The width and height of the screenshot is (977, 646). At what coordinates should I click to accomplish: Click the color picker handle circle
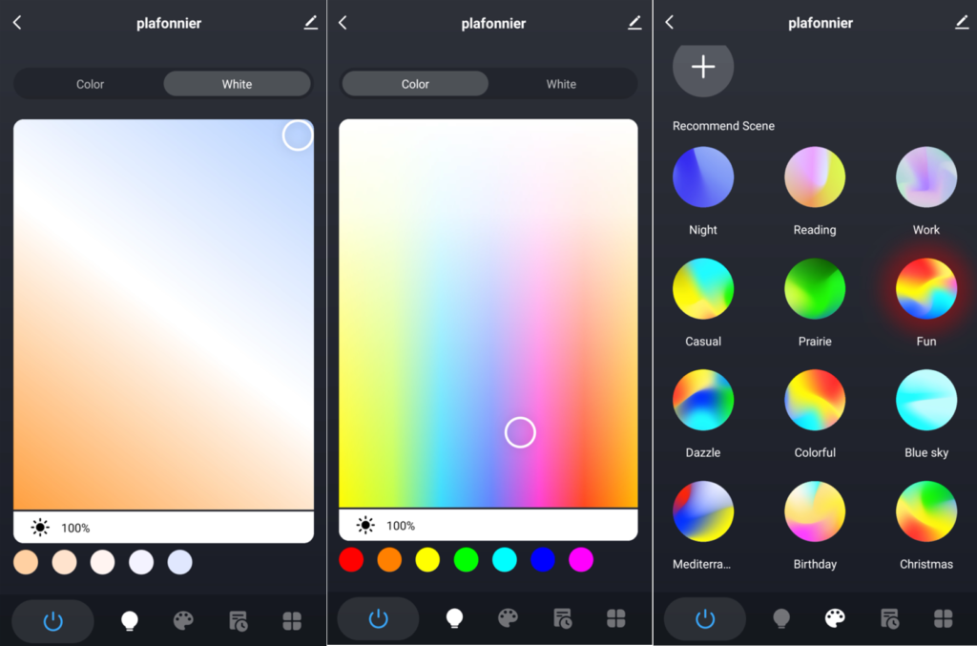pos(520,432)
